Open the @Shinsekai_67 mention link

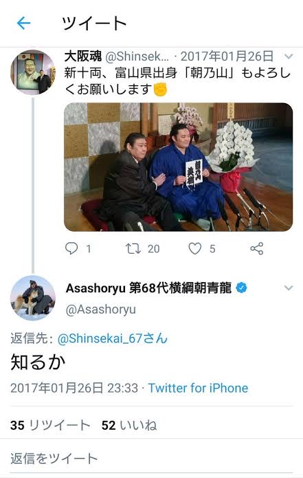[x=113, y=338]
